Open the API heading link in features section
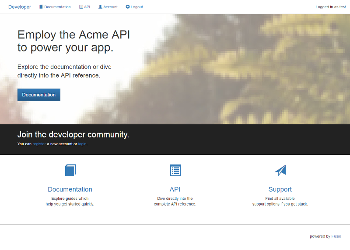The image size is (350, 250). point(175,189)
